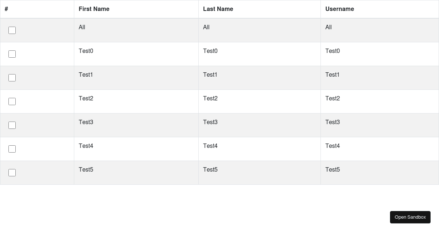Screen dimensions: 439x230
Task: Click the # column header
Action: tap(6, 9)
